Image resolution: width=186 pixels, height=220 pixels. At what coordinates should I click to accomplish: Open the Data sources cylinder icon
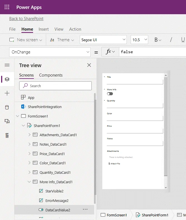click(7, 107)
